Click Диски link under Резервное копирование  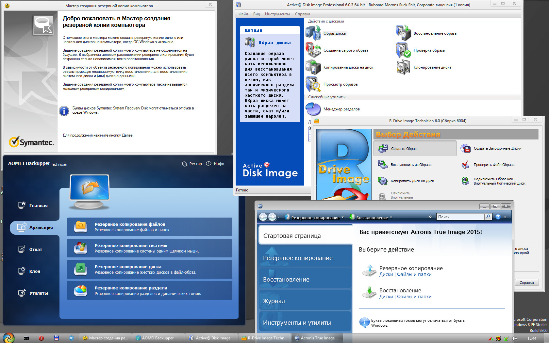(x=386, y=274)
